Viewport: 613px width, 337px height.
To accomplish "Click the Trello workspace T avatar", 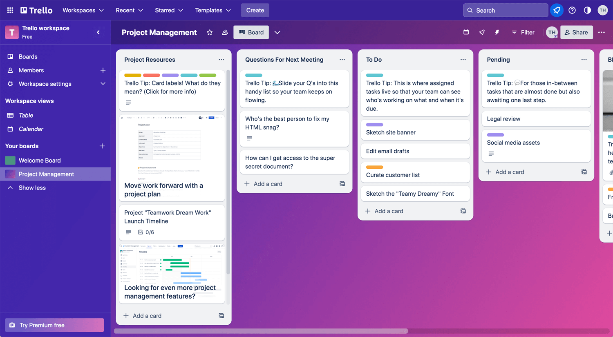I will [12, 32].
